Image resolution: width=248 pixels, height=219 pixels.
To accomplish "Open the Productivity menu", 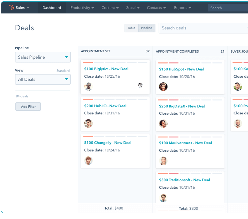I will [x=82, y=8].
